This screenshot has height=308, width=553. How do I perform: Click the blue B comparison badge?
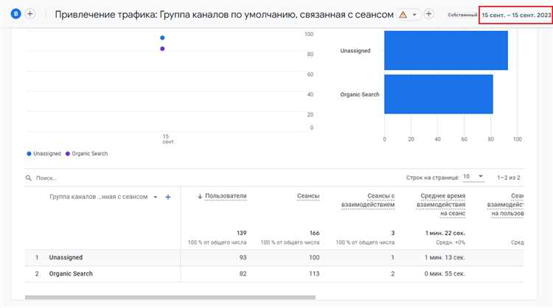click(x=16, y=14)
